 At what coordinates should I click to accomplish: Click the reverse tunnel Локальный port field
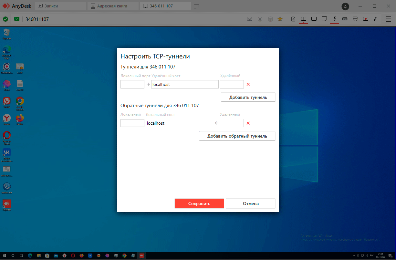coord(132,123)
